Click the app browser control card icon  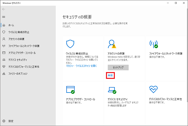pyautogui.click(x=70, y=90)
